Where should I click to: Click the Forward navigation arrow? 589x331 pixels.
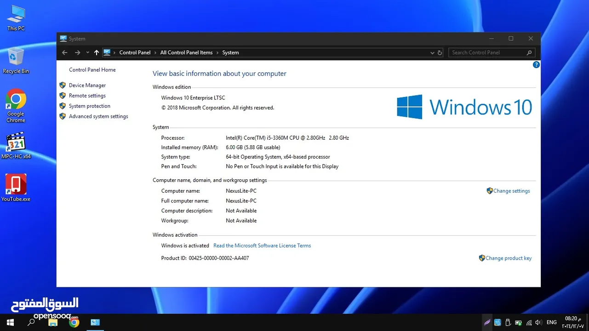pos(77,52)
